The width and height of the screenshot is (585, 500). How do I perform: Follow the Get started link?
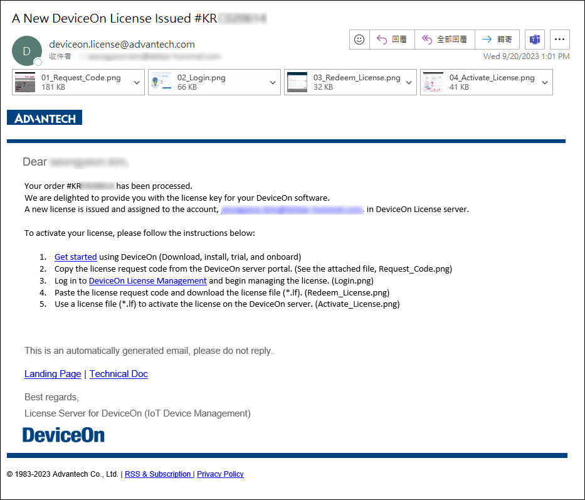pyautogui.click(x=75, y=257)
